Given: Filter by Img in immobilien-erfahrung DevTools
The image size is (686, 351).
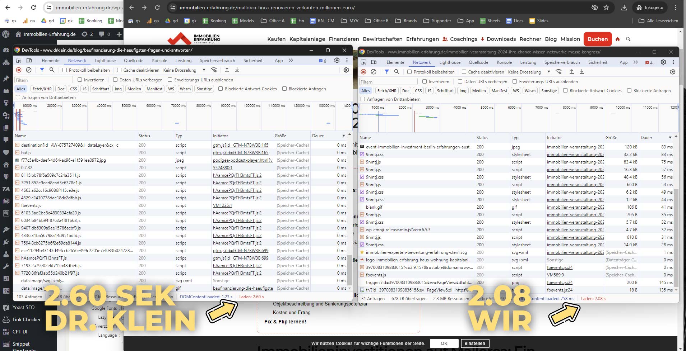Looking at the screenshot, I should (x=463, y=90).
